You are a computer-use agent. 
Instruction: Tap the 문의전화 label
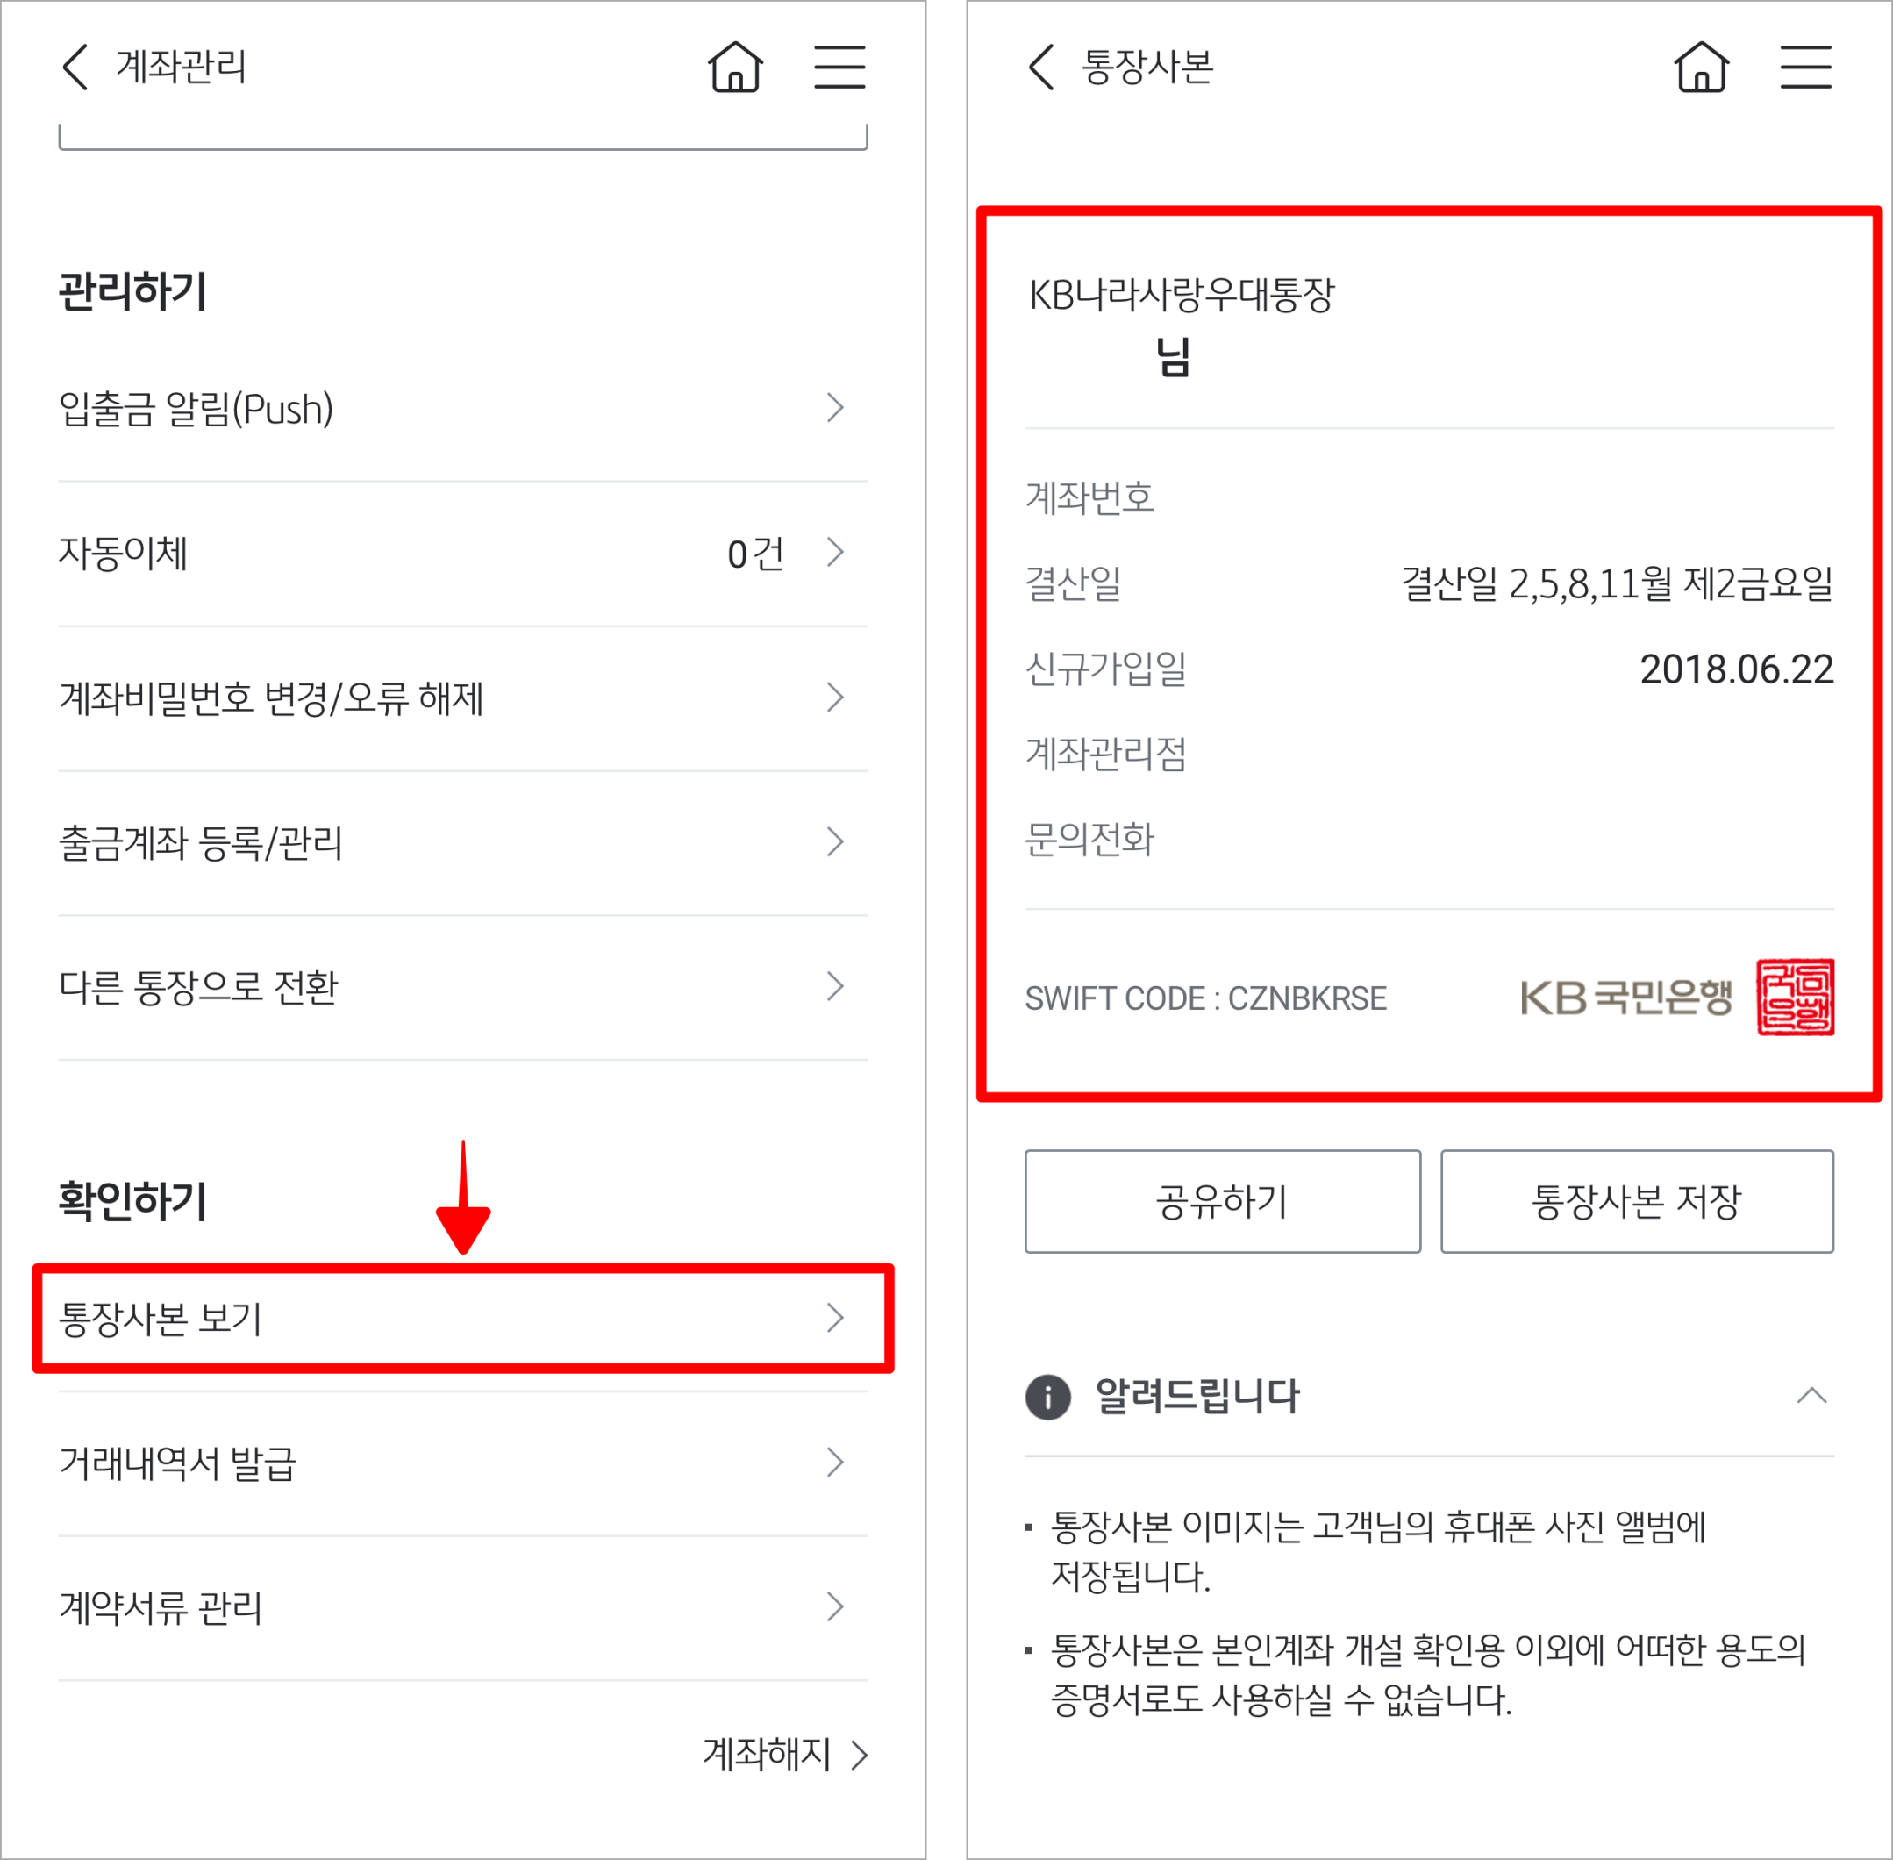[x=1089, y=839]
